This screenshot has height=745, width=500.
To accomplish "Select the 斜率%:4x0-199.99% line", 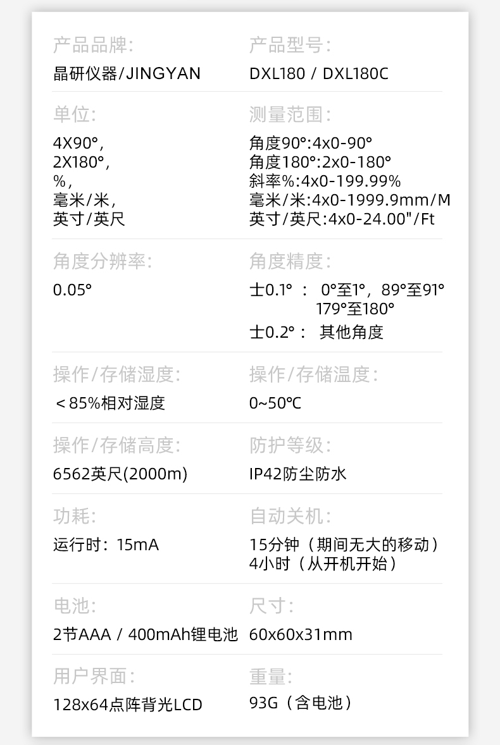I will click(x=325, y=182).
